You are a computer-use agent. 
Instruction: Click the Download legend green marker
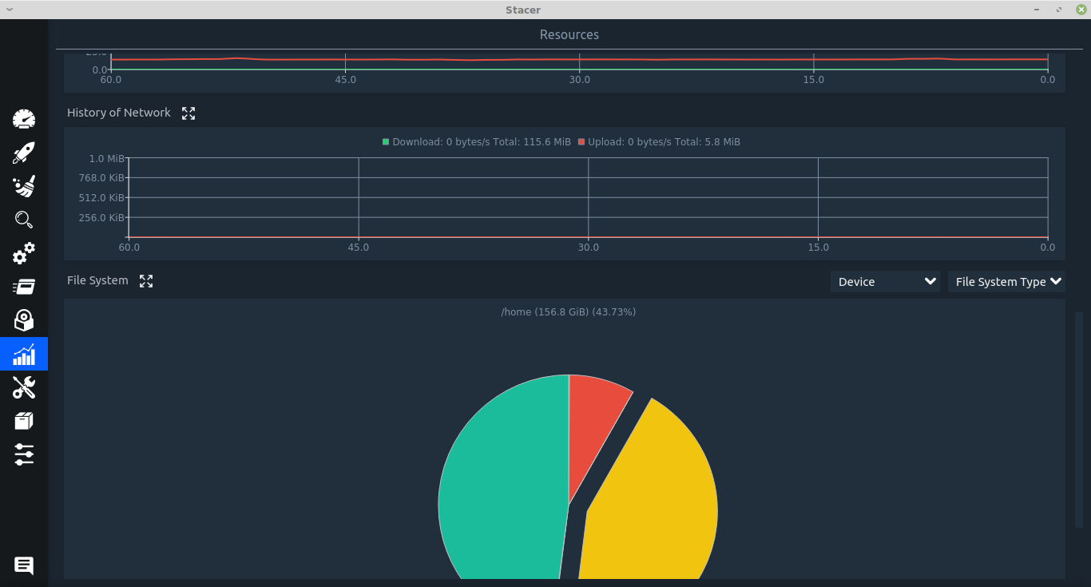pos(386,142)
